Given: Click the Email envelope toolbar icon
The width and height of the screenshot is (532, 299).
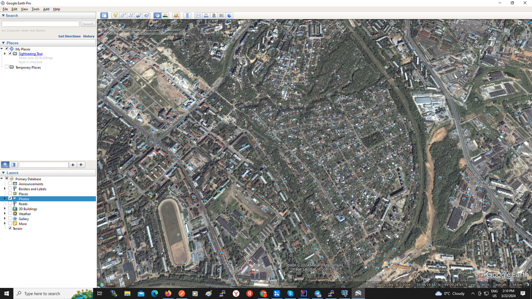Looking at the screenshot, I should click(198, 16).
